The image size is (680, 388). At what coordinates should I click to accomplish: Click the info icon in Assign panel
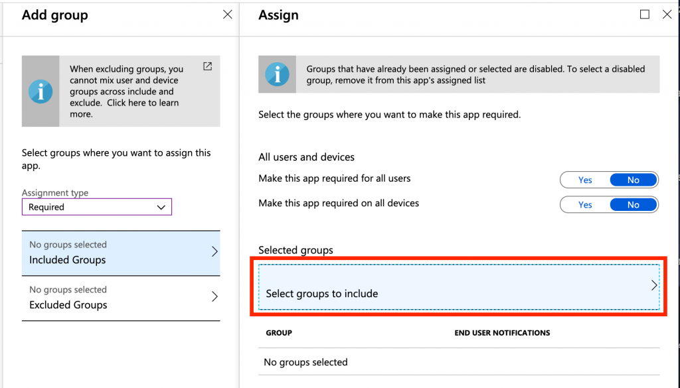click(x=277, y=74)
